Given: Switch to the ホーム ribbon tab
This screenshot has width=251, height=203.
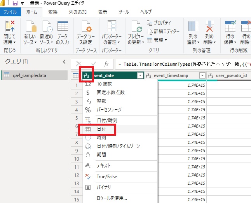Looking at the screenshot, I should click(x=31, y=12).
